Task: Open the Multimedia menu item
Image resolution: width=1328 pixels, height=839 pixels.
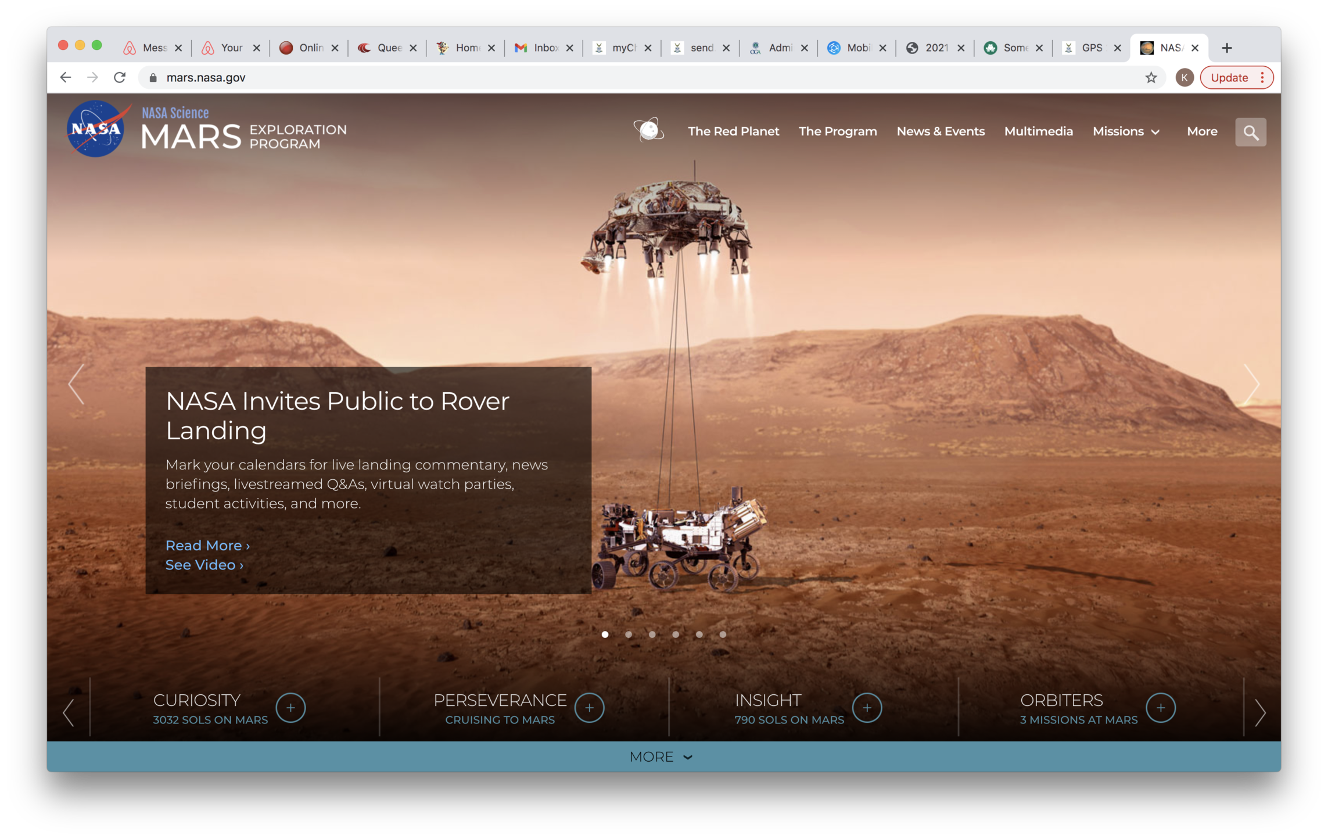Action: point(1038,132)
